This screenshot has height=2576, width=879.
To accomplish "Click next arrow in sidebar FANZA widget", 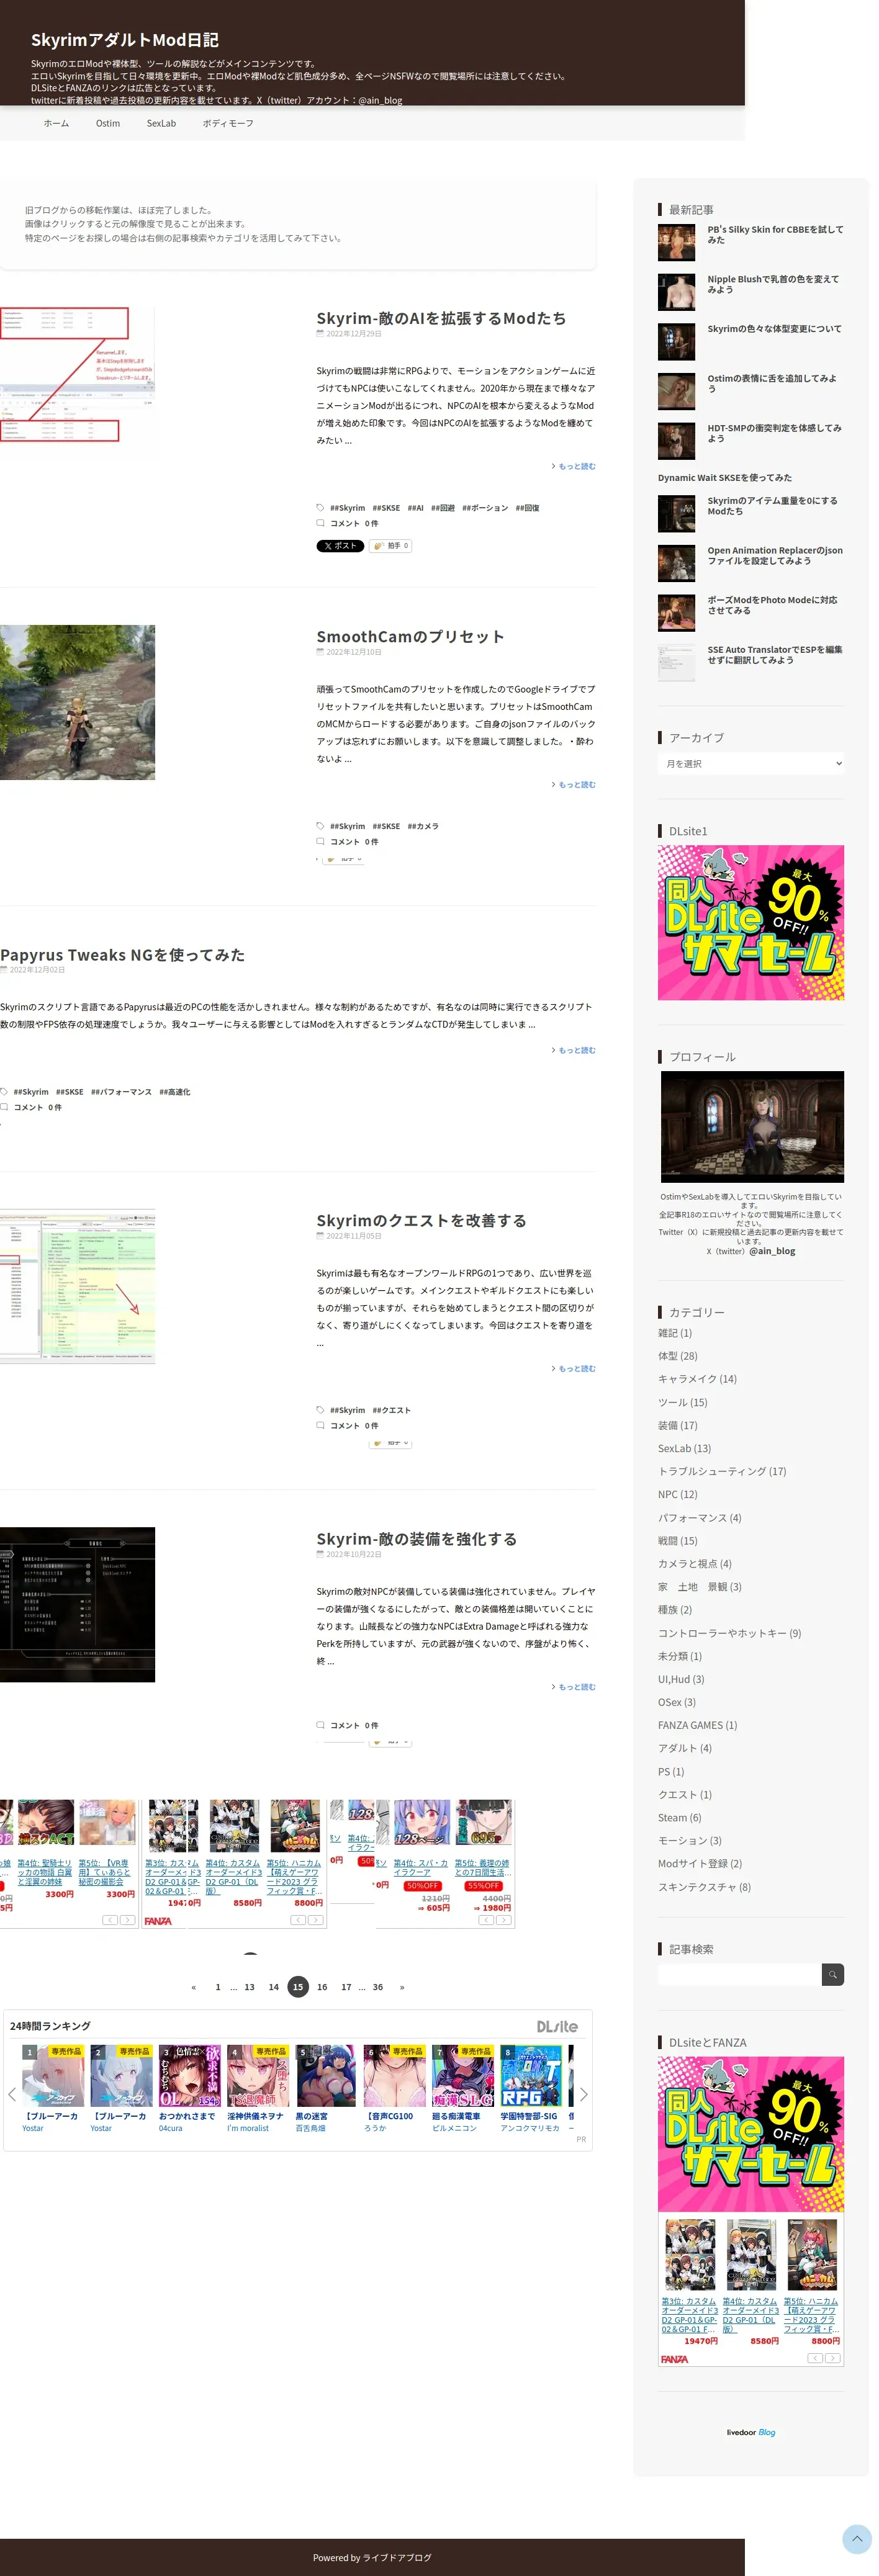I will [x=833, y=2358].
